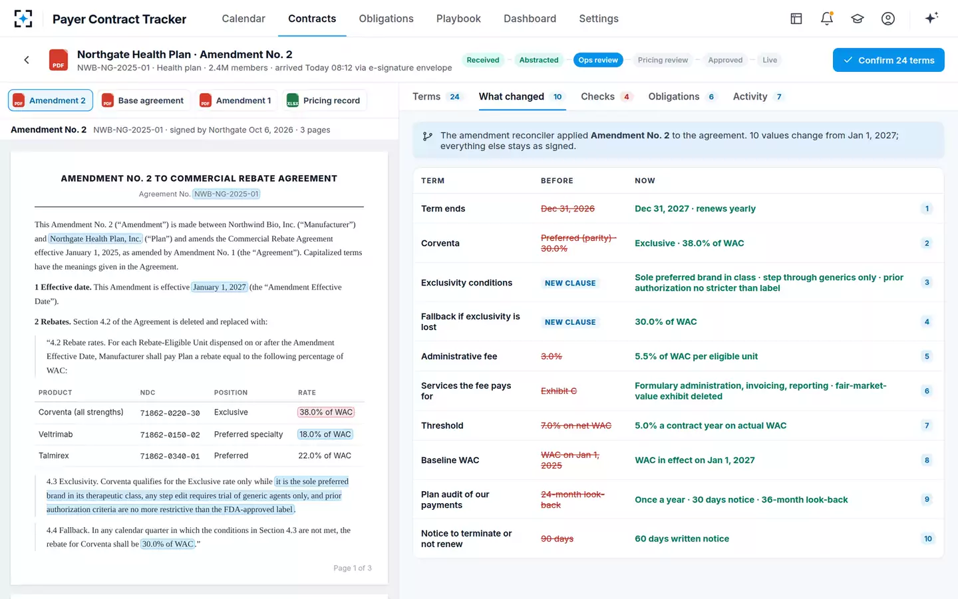Image resolution: width=958 pixels, height=599 pixels.
Task: Select the Ops review stage pill
Action: point(598,60)
